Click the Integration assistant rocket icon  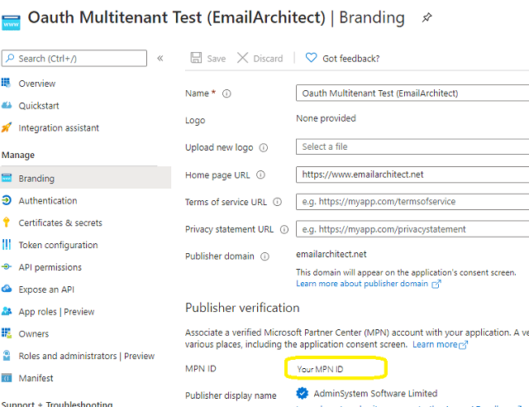click(7, 127)
